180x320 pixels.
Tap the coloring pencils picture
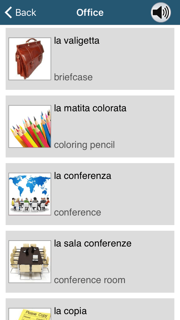point(30,126)
